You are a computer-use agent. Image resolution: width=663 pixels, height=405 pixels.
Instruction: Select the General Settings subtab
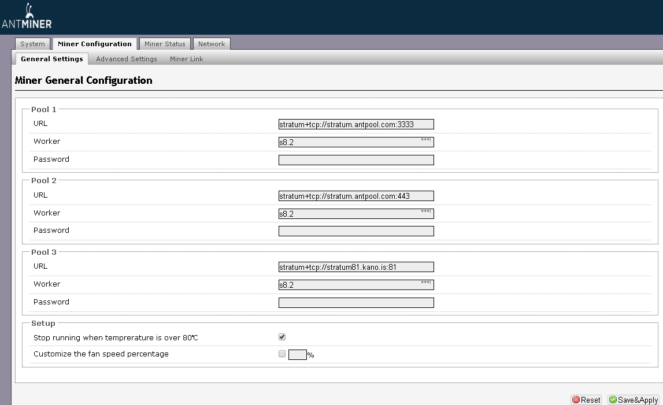tap(52, 59)
